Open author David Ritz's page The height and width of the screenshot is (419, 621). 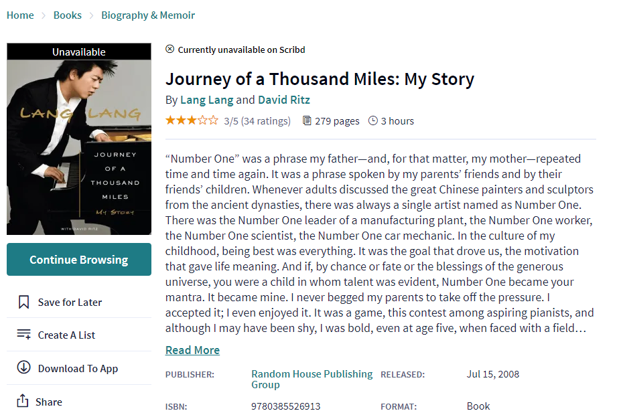pyautogui.click(x=284, y=100)
